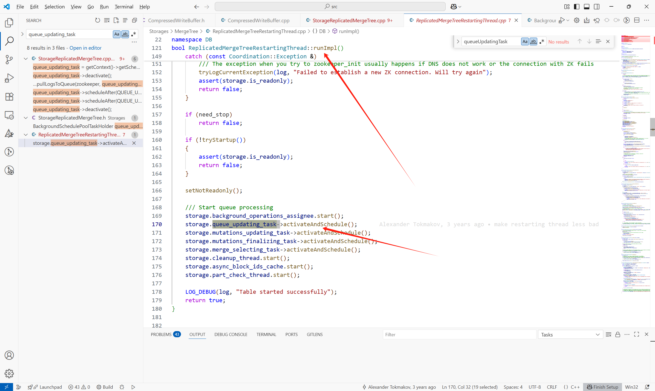This screenshot has width=655, height=391.
Task: Clear search results in Search panel
Action: 107,20
